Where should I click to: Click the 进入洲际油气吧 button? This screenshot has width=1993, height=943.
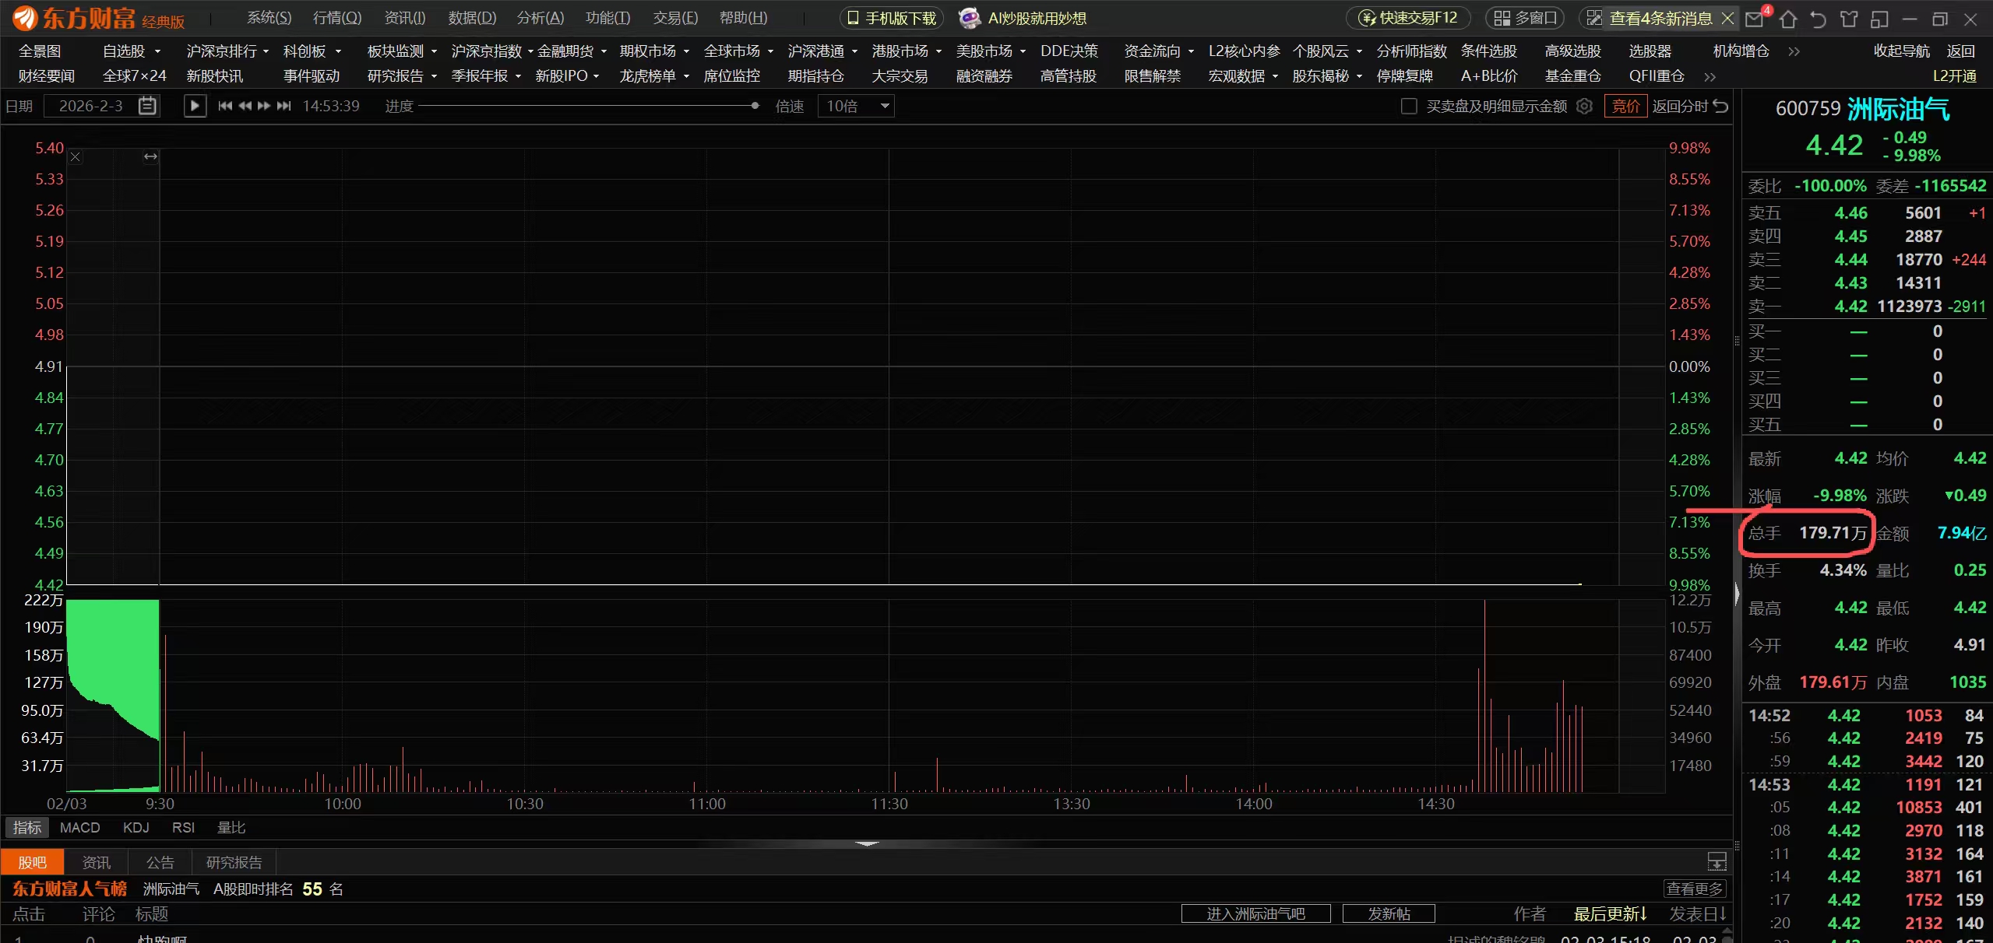(x=1255, y=913)
